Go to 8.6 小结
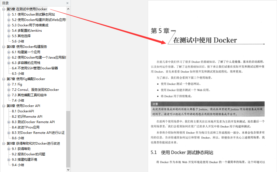 pos(18,138)
